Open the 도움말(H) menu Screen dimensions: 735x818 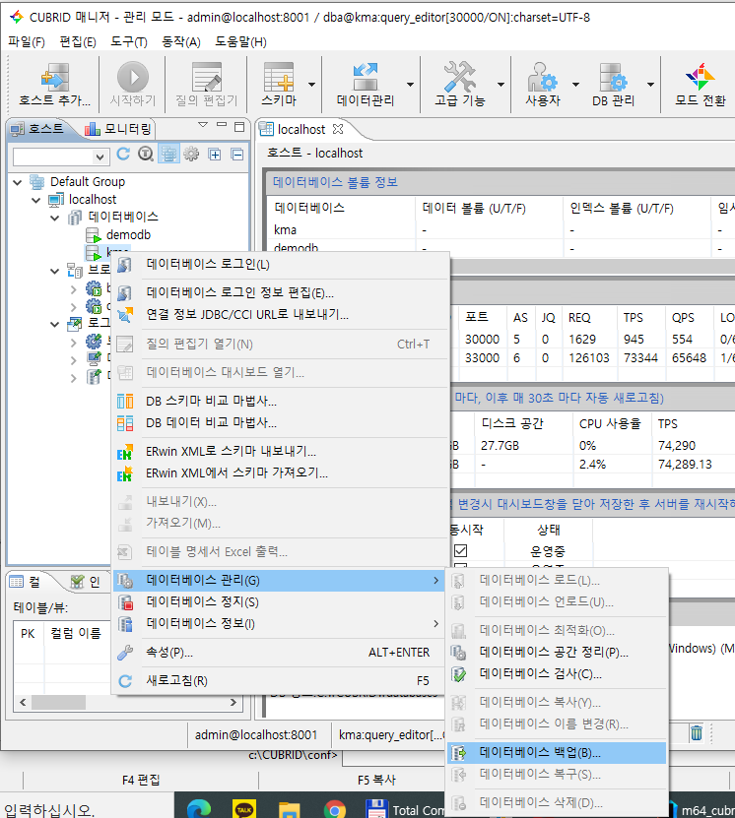click(x=240, y=41)
